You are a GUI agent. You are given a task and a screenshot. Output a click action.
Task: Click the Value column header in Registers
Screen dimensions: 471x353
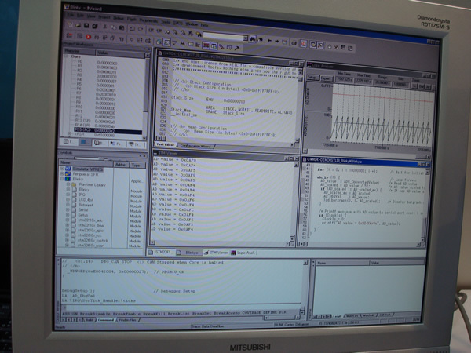click(120, 53)
